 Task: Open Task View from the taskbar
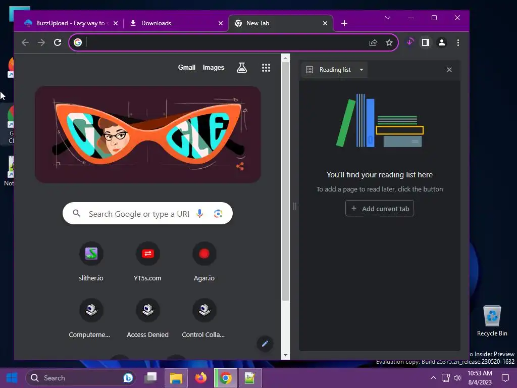[x=150, y=378]
